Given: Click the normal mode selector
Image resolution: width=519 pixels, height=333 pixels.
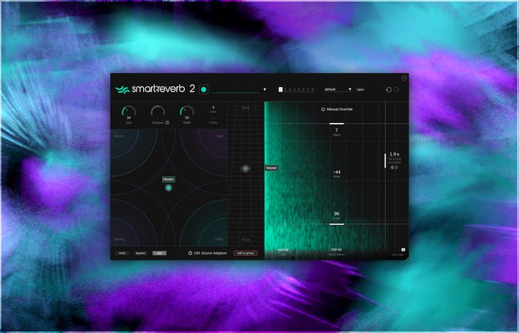Looking at the screenshot, I should point(283,250).
